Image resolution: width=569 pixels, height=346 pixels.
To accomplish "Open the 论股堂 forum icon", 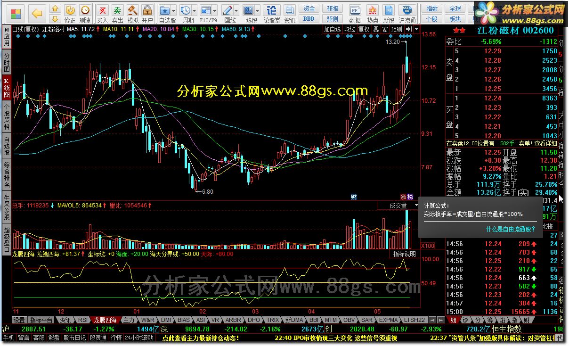I will (272, 13).
